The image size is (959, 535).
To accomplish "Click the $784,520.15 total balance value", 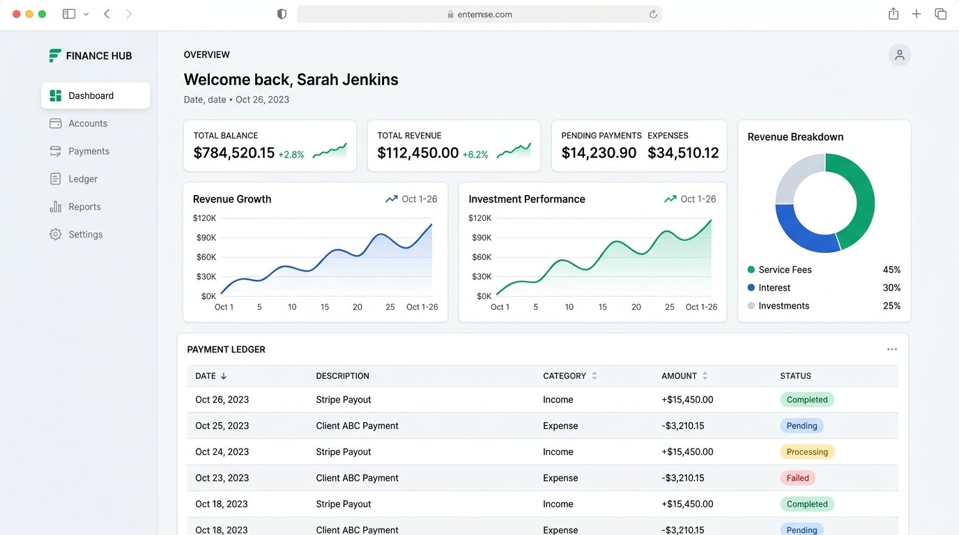I will [x=234, y=153].
